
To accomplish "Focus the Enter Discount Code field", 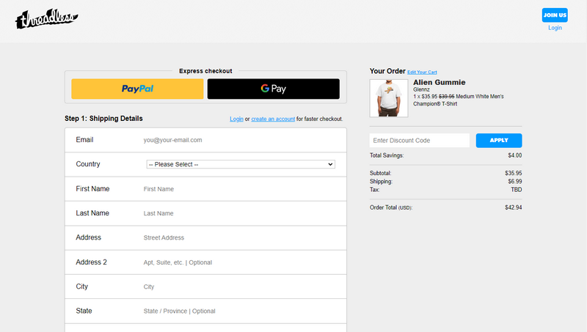I will point(419,141).
